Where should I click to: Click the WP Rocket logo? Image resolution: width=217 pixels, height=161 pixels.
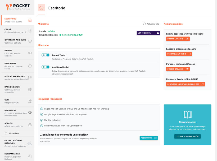pyautogui.click(x=18, y=7)
